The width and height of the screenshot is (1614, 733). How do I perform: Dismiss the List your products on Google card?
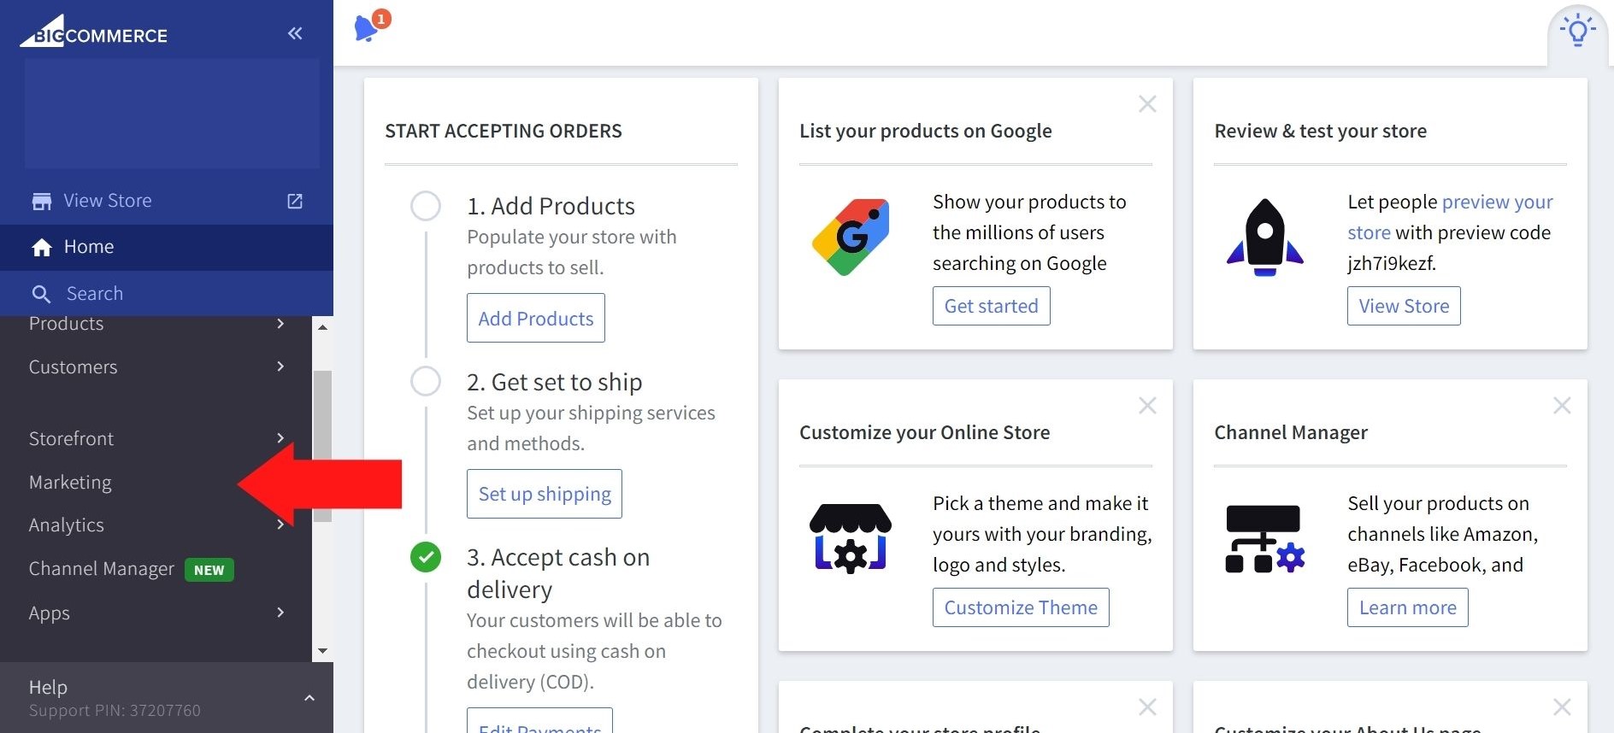coord(1147,104)
